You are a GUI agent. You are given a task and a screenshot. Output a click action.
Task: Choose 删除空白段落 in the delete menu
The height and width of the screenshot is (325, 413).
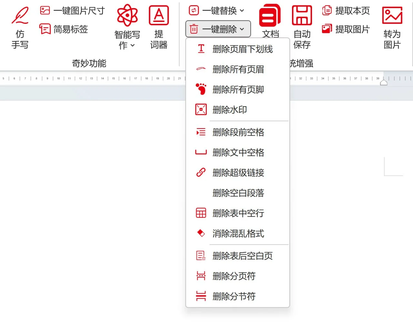238,193
